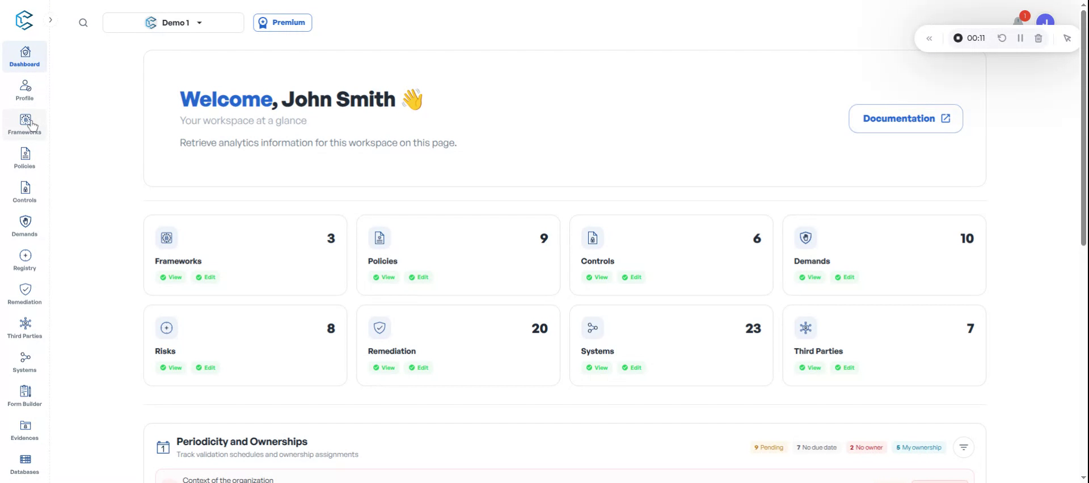Image resolution: width=1089 pixels, height=483 pixels.
Task: Open the Documentation link
Action: (906, 118)
